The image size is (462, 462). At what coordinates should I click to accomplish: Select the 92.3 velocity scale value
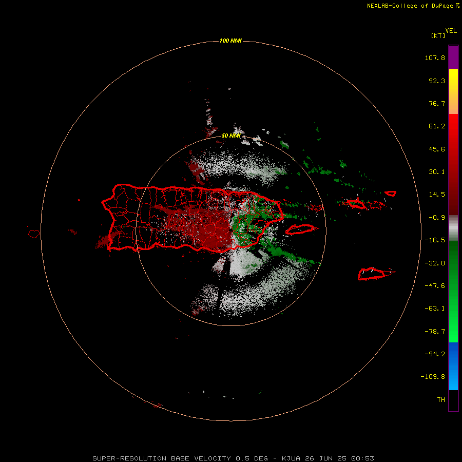click(437, 81)
